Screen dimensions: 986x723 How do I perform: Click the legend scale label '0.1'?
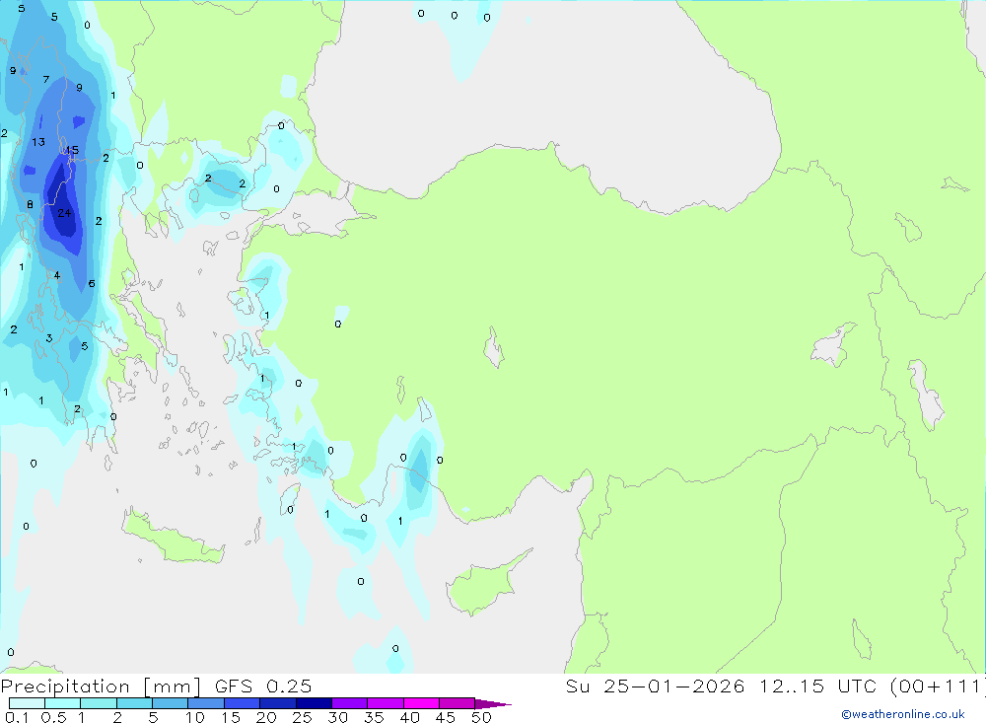(17, 717)
